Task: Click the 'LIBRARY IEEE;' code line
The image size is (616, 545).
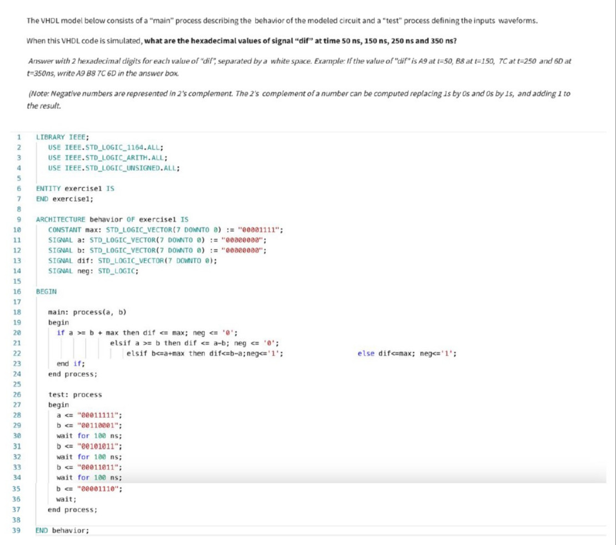Action: [x=62, y=137]
